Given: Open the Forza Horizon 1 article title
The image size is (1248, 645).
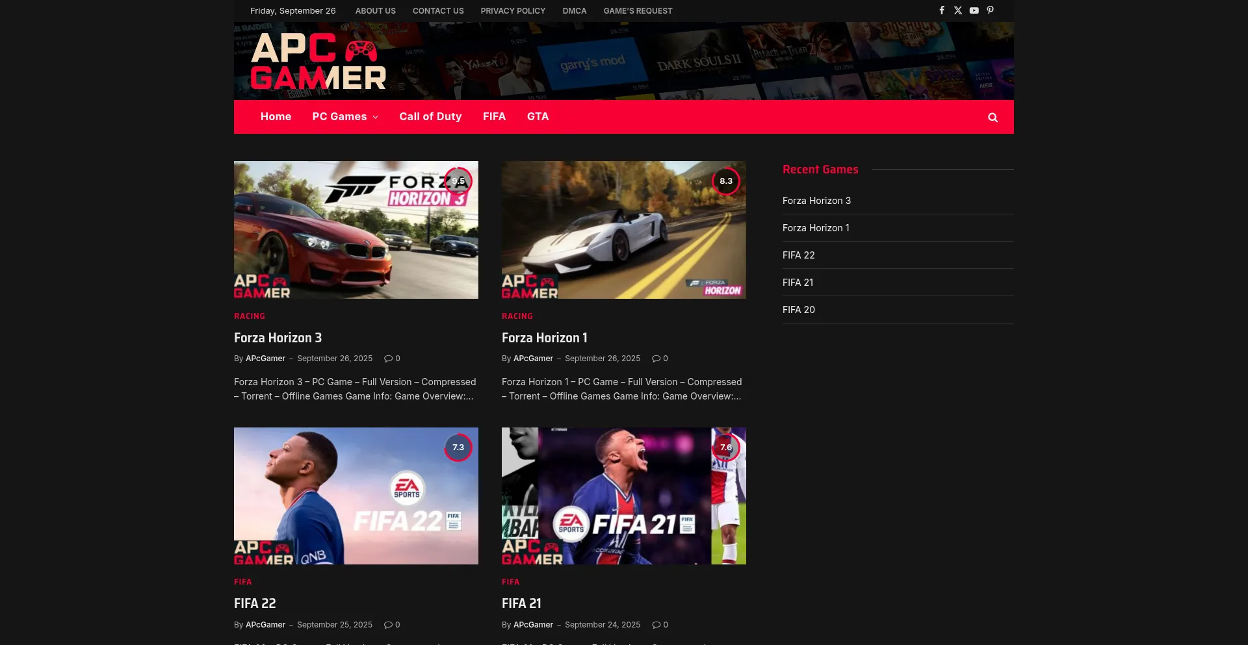Looking at the screenshot, I should [544, 338].
